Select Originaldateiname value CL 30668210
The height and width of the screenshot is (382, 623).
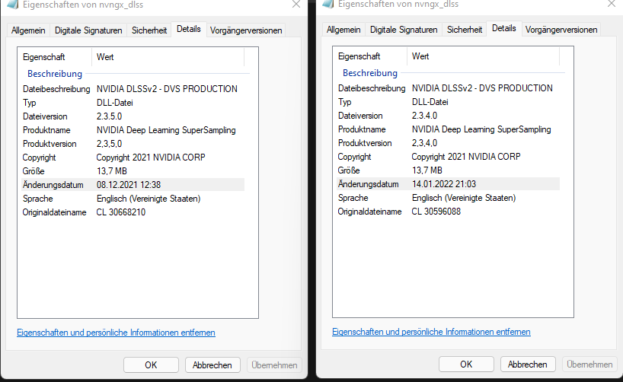pos(121,212)
